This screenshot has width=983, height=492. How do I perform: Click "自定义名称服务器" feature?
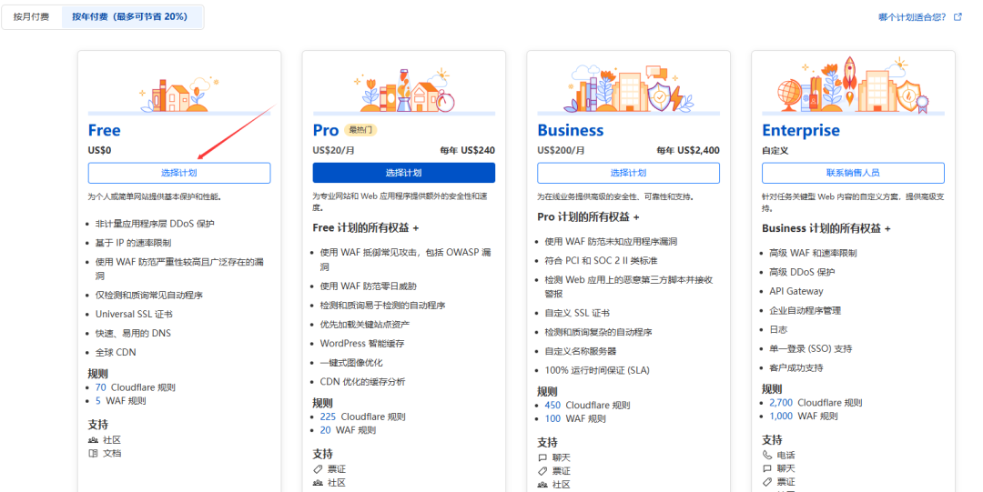[581, 351]
